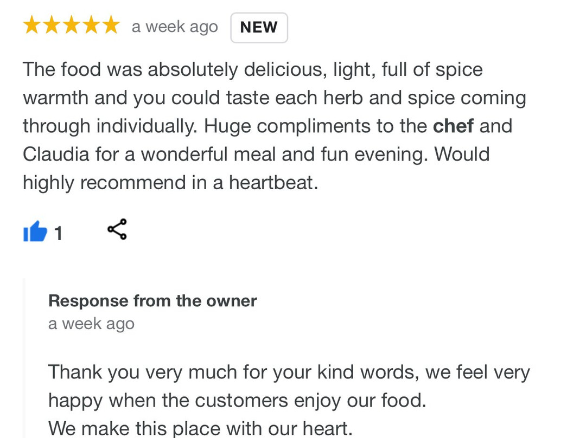Viewport: 586px width, 438px height.
Task: Click 'The food was absolutely delicious' opening line
Action: point(253,70)
